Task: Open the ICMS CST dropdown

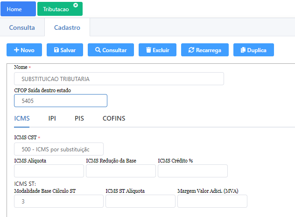Action: [x=59, y=149]
